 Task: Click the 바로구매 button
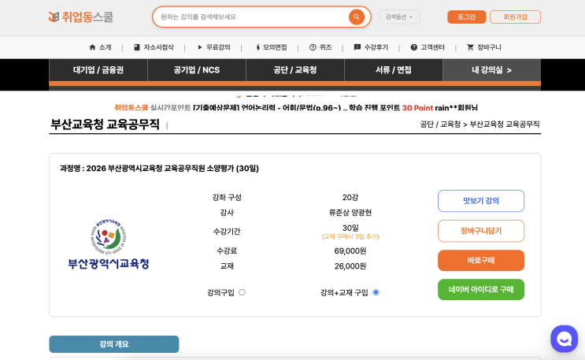pos(481,260)
